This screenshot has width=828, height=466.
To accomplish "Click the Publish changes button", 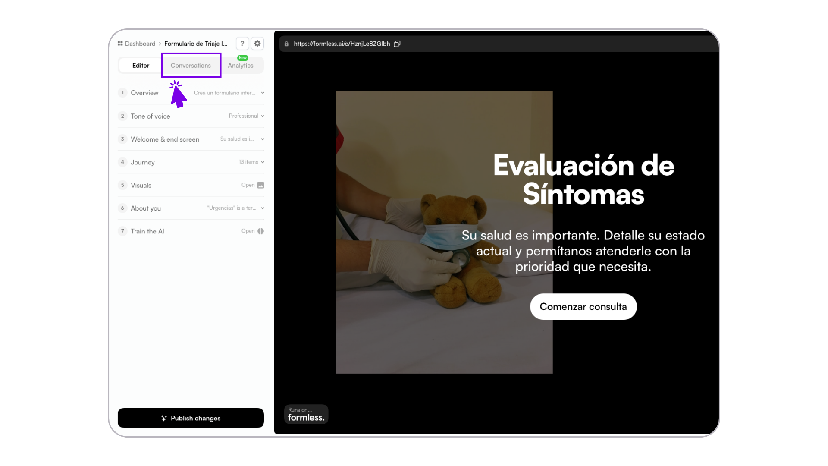I will pos(191,418).
